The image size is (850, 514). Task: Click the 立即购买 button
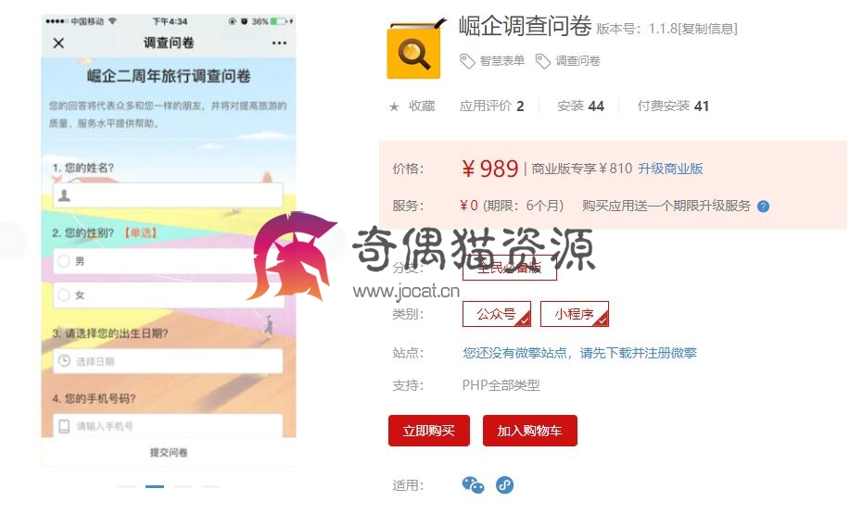coord(429,431)
